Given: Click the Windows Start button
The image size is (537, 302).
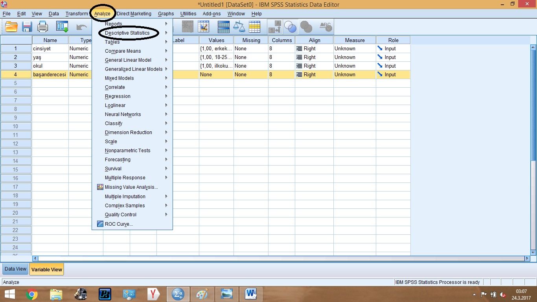Looking at the screenshot, I should (x=9, y=294).
